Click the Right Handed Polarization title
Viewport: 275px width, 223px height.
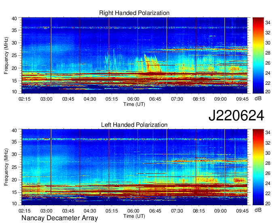[134, 13]
